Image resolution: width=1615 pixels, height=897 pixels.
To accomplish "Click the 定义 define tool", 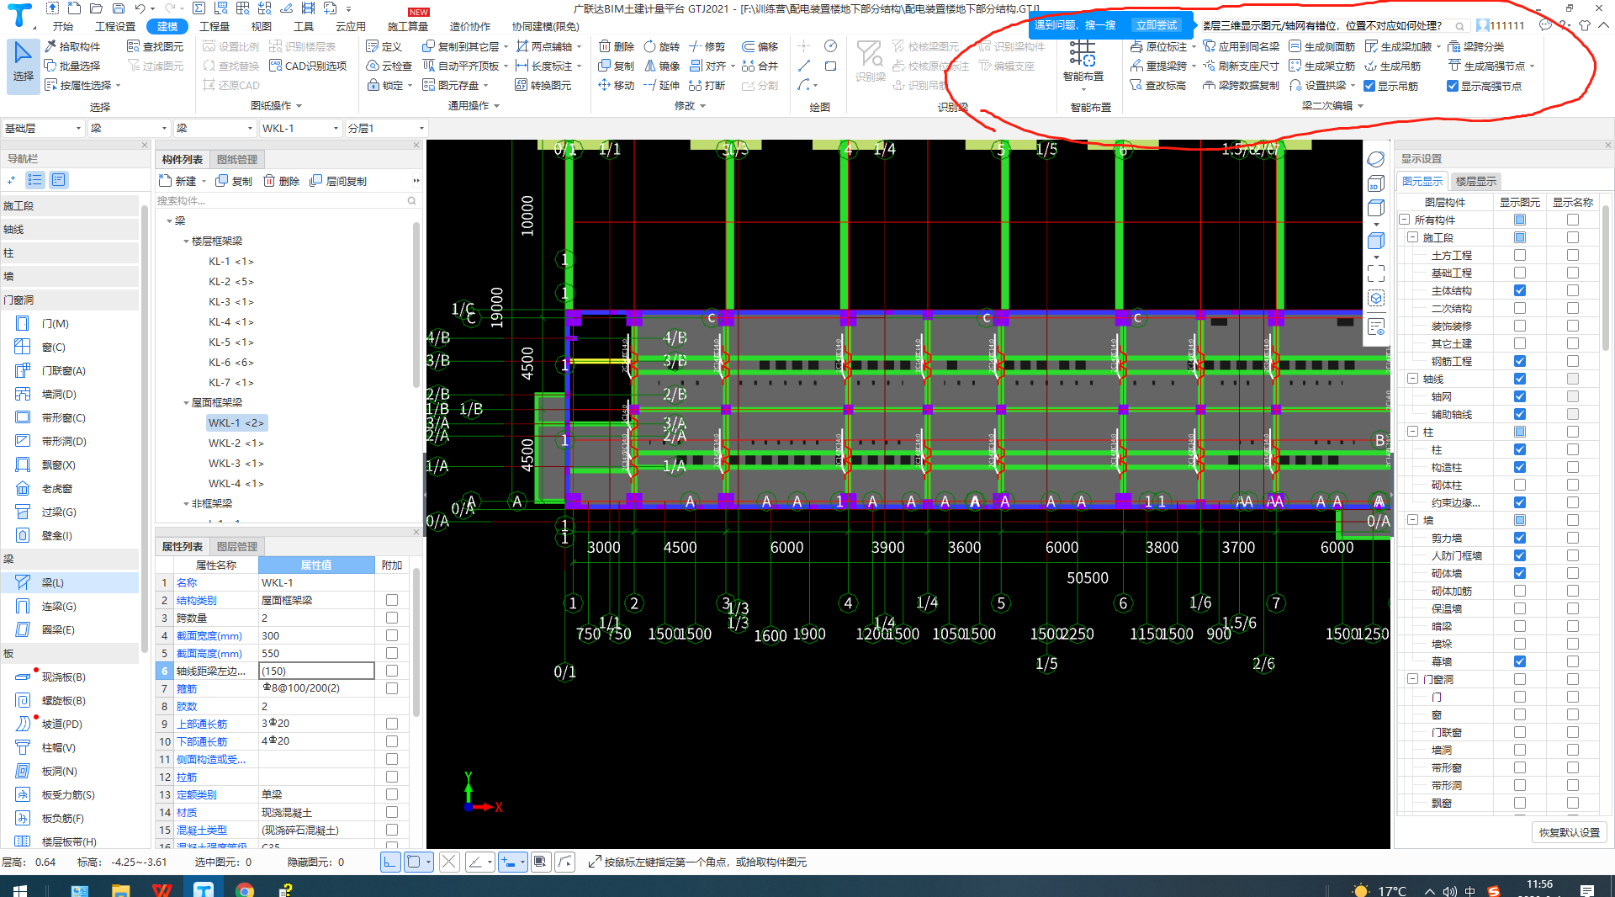I will click(x=384, y=46).
